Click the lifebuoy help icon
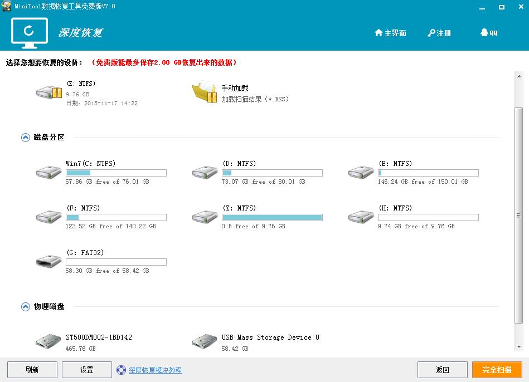The width and height of the screenshot is (529, 382). click(x=121, y=370)
